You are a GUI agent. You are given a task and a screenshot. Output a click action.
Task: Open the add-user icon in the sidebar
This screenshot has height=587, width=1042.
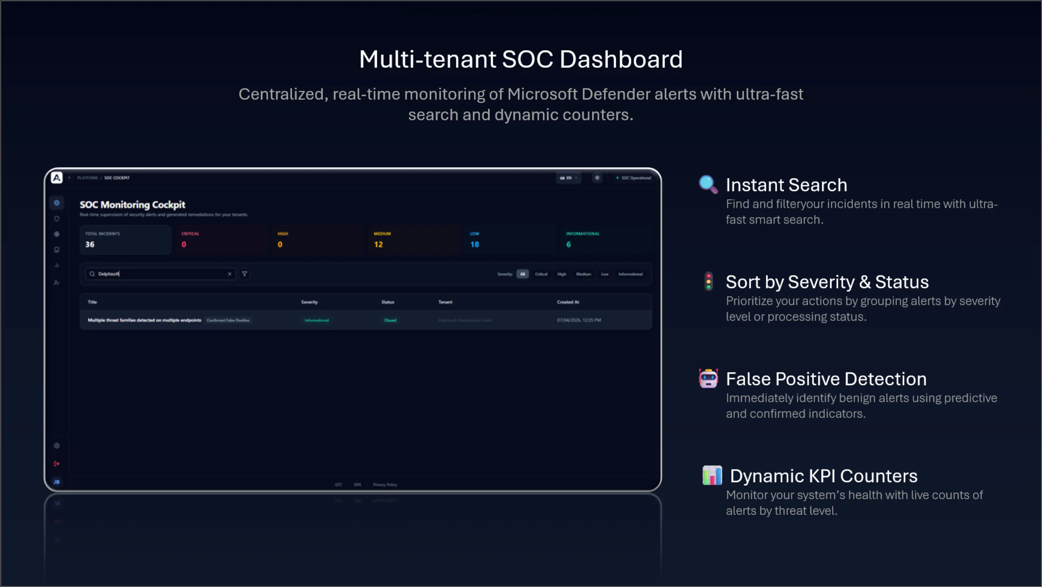click(x=57, y=283)
